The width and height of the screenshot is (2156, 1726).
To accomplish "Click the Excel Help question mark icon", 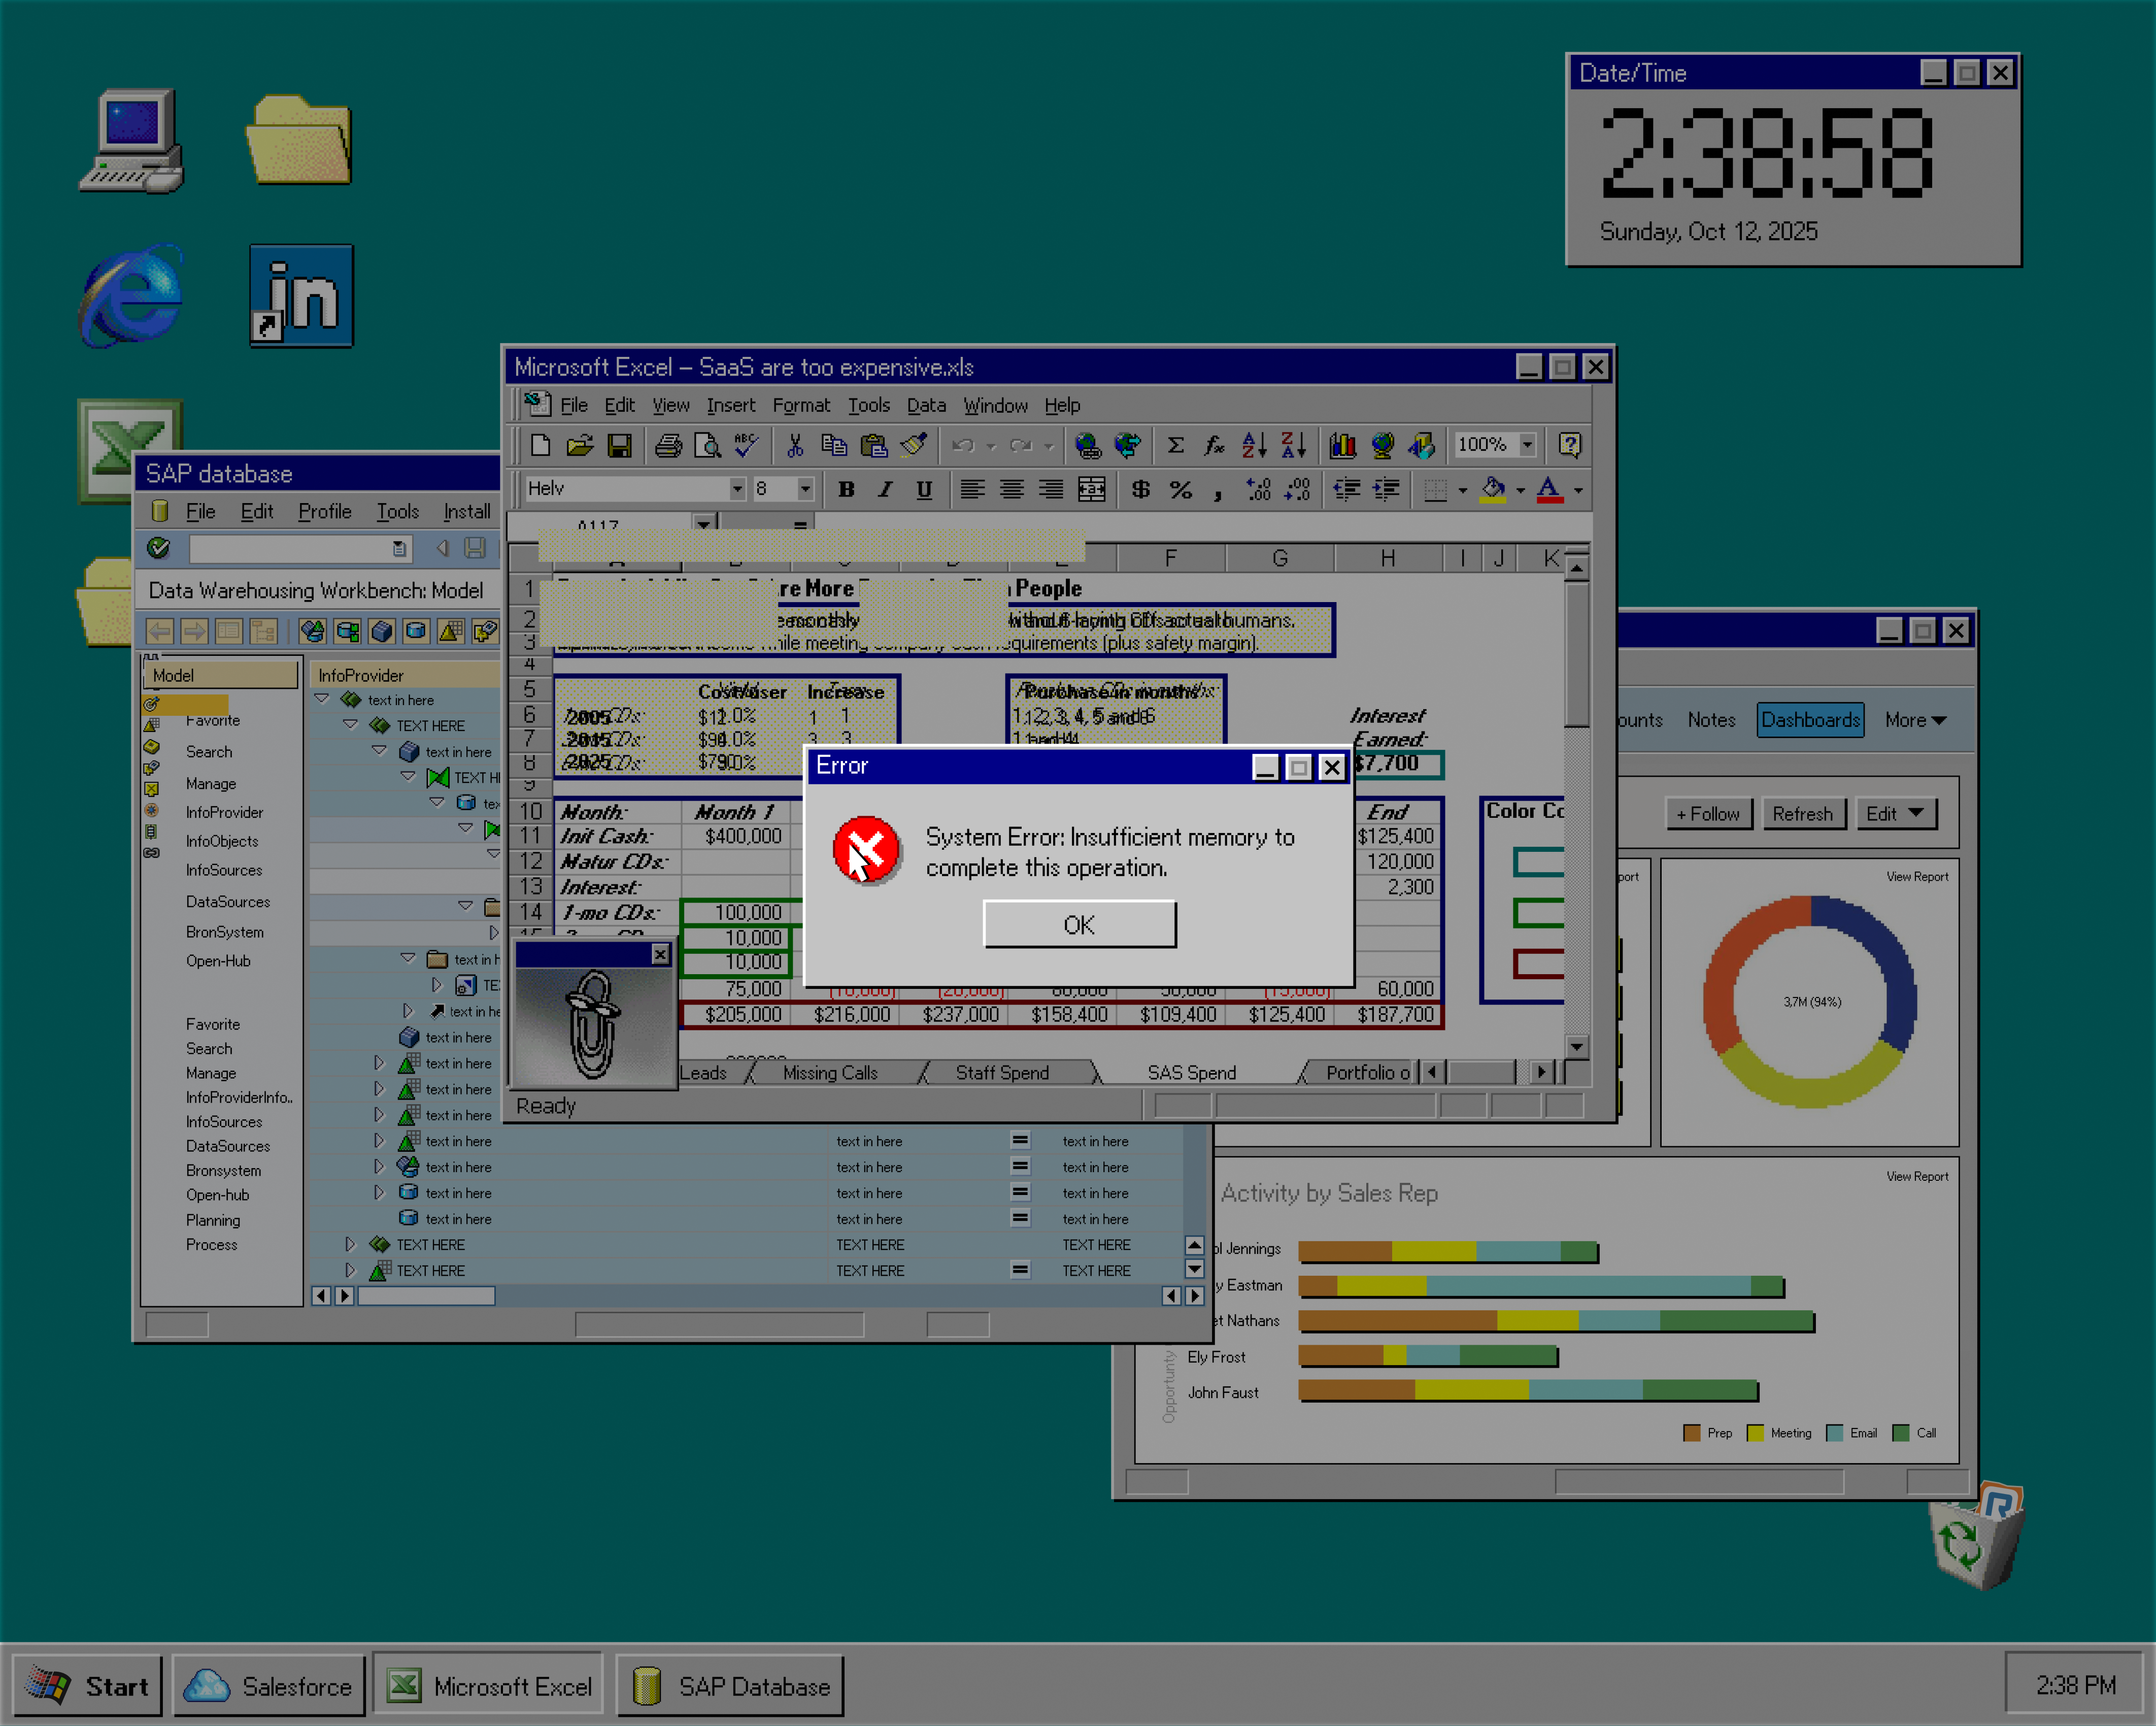I will pos(1570,445).
